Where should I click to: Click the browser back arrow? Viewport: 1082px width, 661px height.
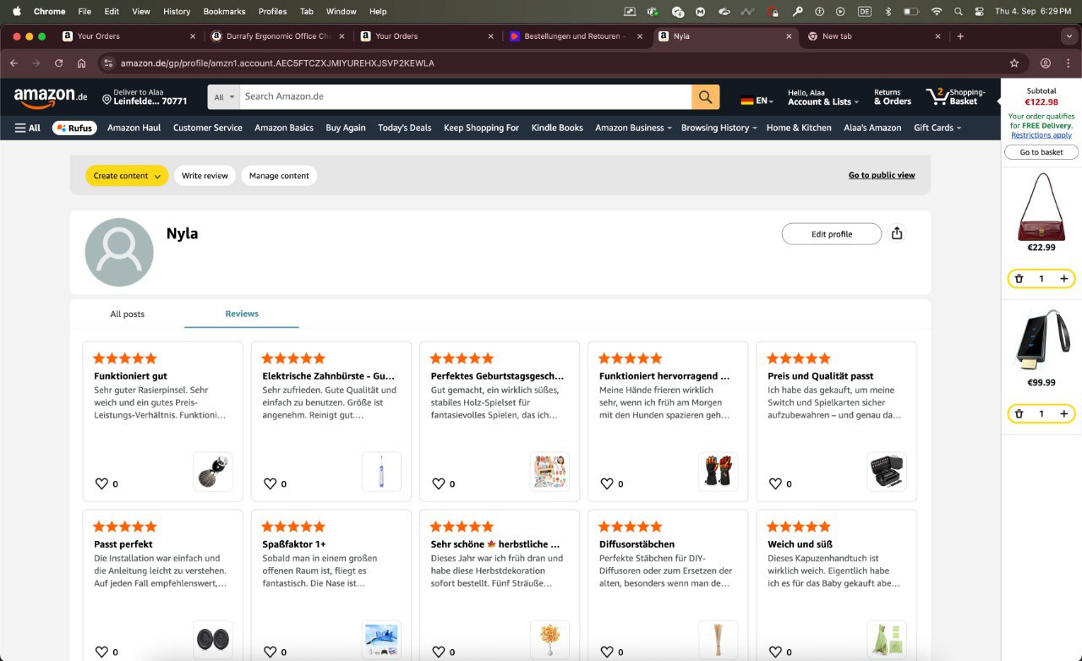(14, 63)
